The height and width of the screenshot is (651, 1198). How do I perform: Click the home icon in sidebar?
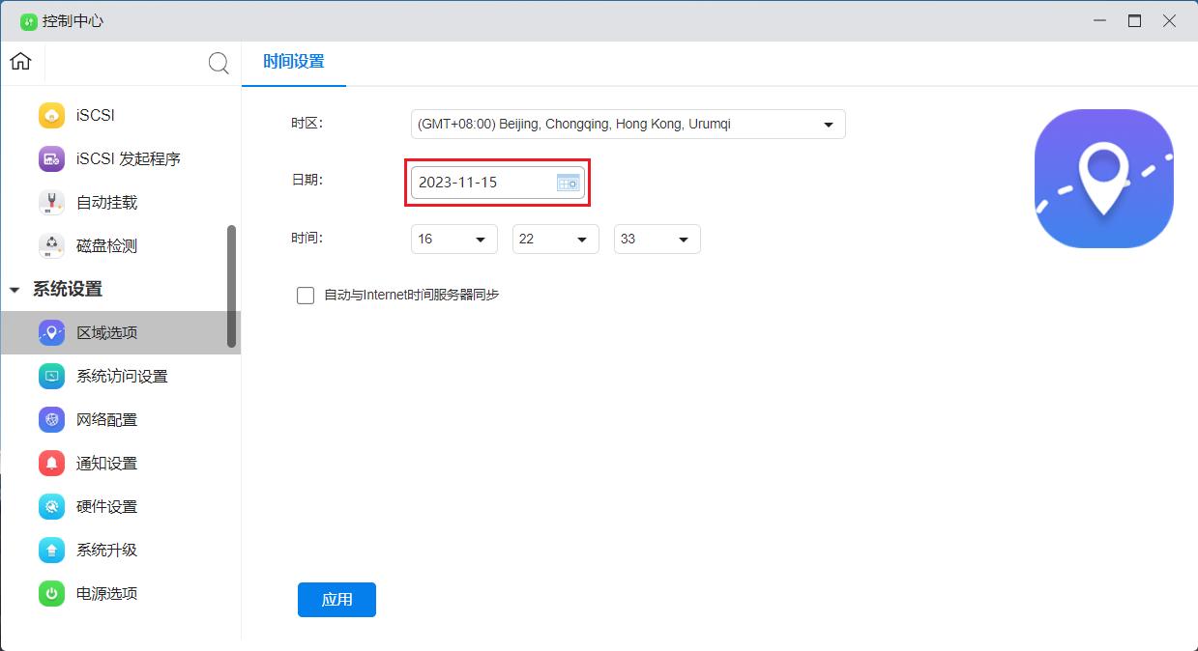tap(20, 62)
